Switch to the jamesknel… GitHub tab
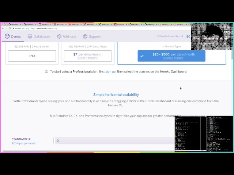This screenshot has height=175, width=234. pos(29,24)
